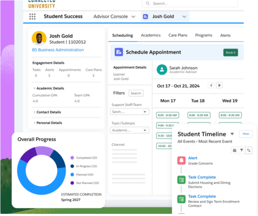Viewport: 258px width, 216px height.
Task: Click the global Search field
Action: coord(190,4)
